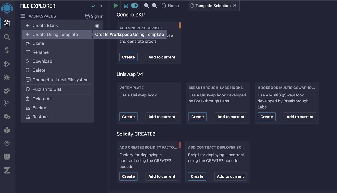This screenshot has width=337, height=193.
Task: Click the green checkmark in File Explorer header
Action: [93, 6]
